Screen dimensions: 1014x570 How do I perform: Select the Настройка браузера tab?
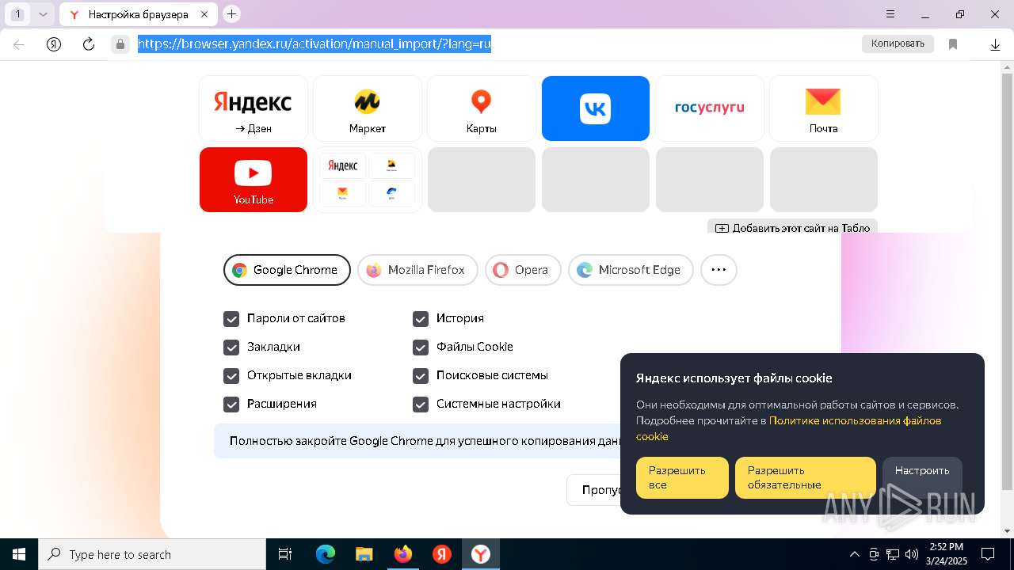point(139,14)
